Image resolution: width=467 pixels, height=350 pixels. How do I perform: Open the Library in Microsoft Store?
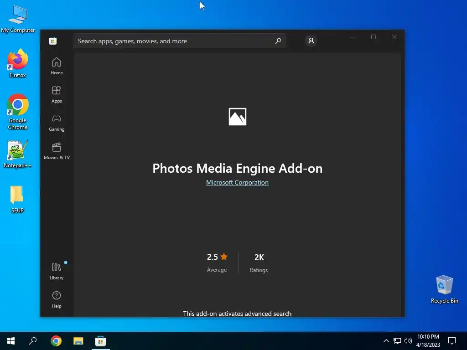point(57,271)
